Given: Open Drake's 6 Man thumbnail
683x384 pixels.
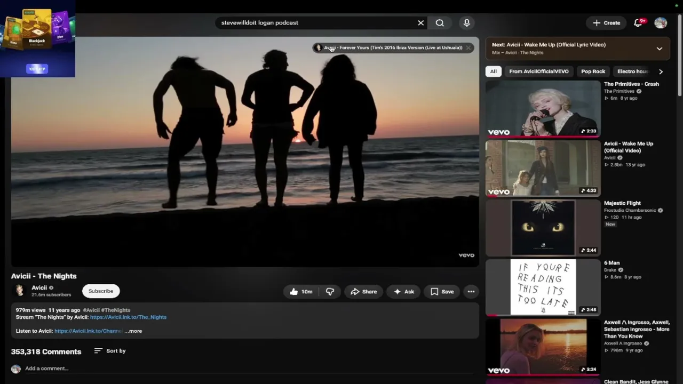Looking at the screenshot, I should [x=543, y=287].
